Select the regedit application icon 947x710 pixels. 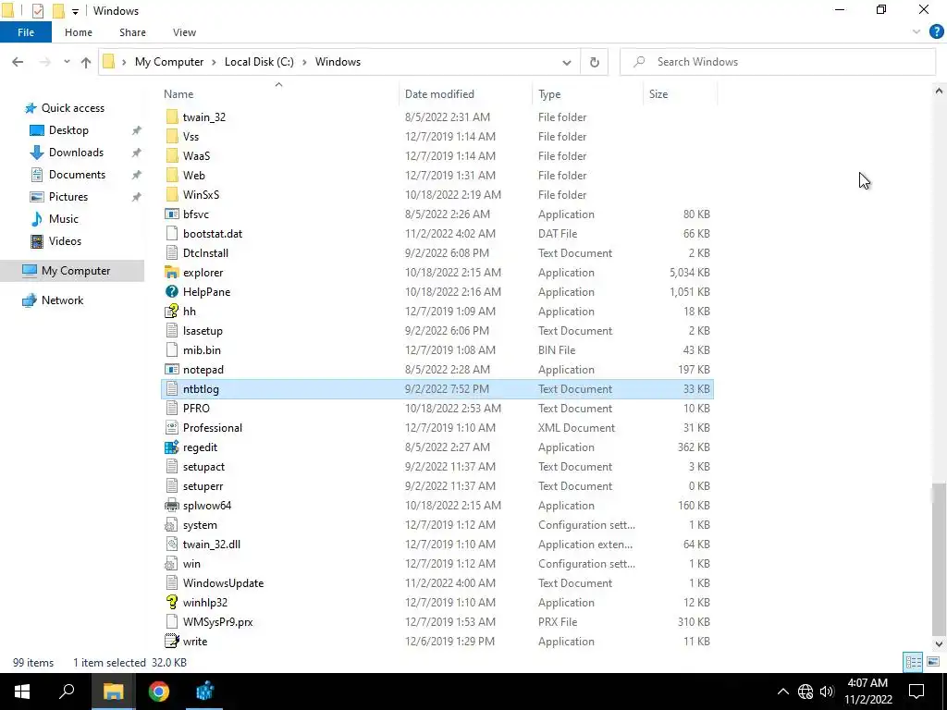[x=172, y=447]
